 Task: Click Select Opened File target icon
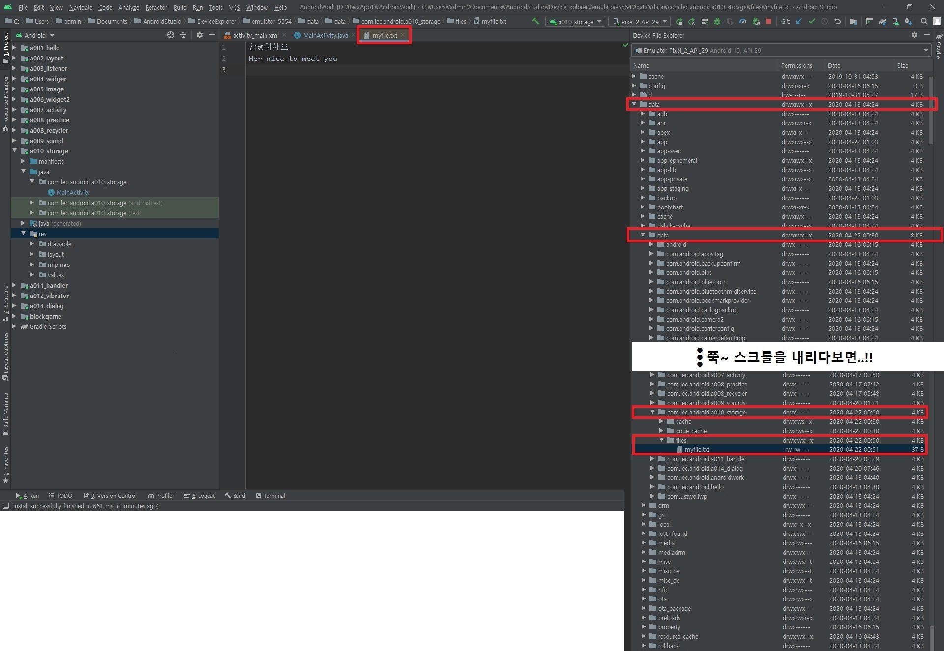coord(171,35)
